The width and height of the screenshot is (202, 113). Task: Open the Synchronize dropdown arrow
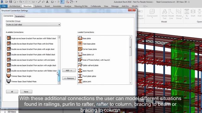point(17,2)
